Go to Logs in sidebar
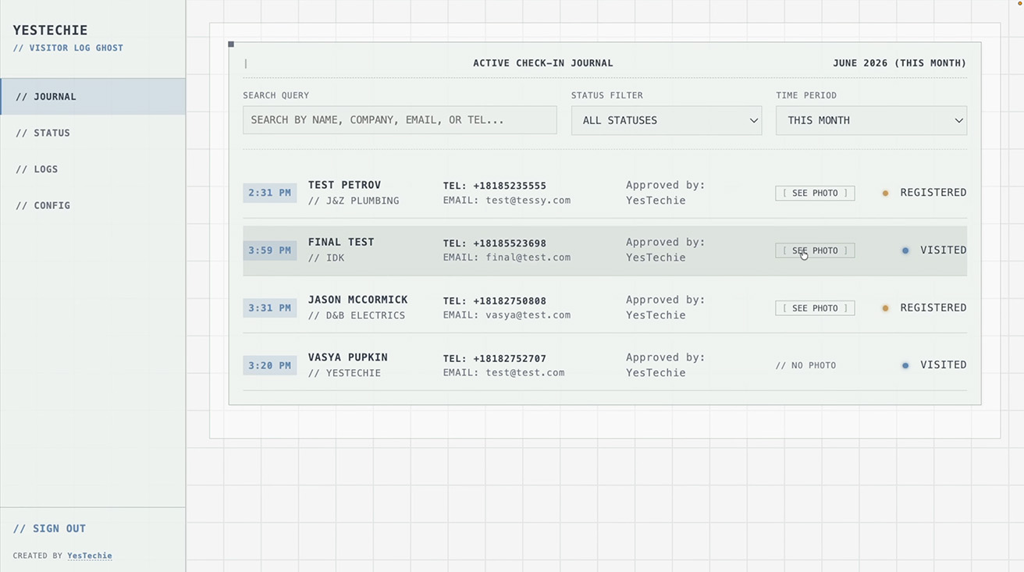1024x572 pixels. [x=93, y=169]
